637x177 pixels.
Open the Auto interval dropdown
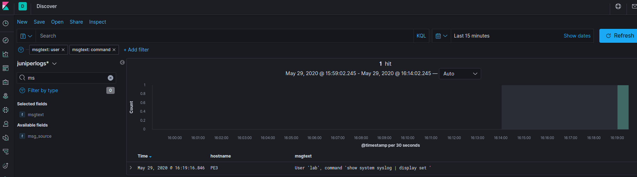coord(460,74)
